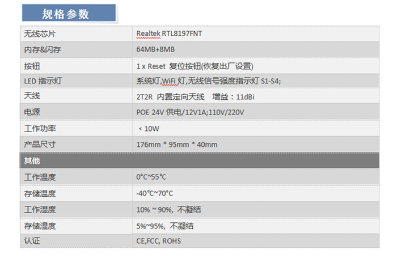406x254 pixels.
Task: Select the LED 指示灯 label
Action: point(43,81)
